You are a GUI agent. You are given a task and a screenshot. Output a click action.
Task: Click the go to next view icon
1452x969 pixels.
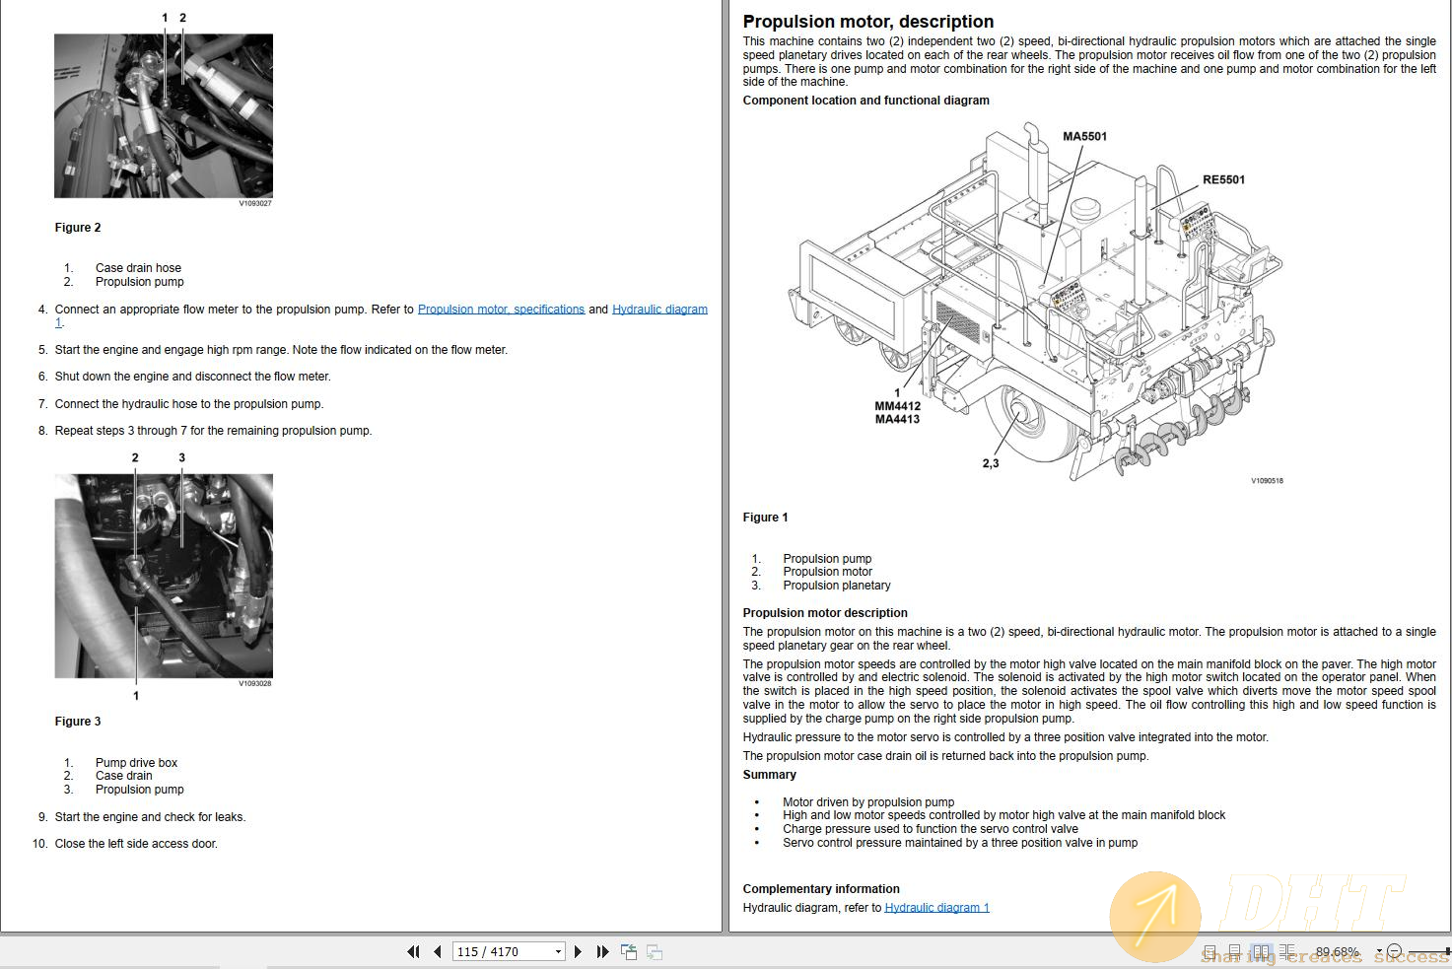654,951
